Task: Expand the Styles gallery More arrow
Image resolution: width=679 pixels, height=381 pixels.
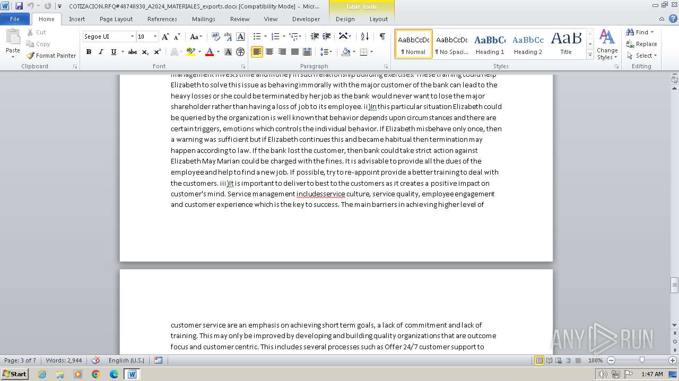Action: [x=590, y=55]
